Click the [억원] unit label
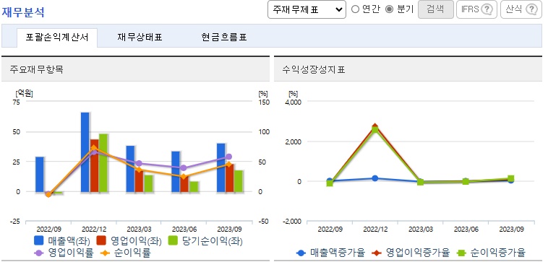 click(24, 94)
